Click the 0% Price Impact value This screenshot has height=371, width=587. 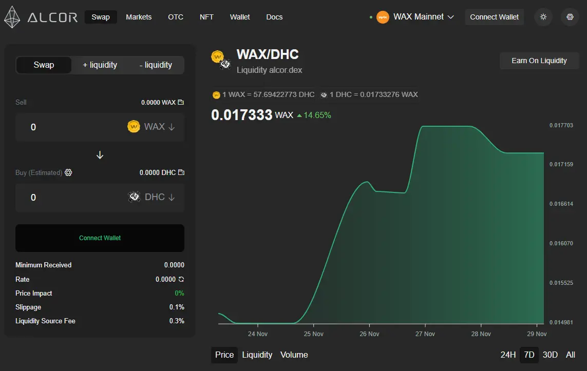click(179, 293)
